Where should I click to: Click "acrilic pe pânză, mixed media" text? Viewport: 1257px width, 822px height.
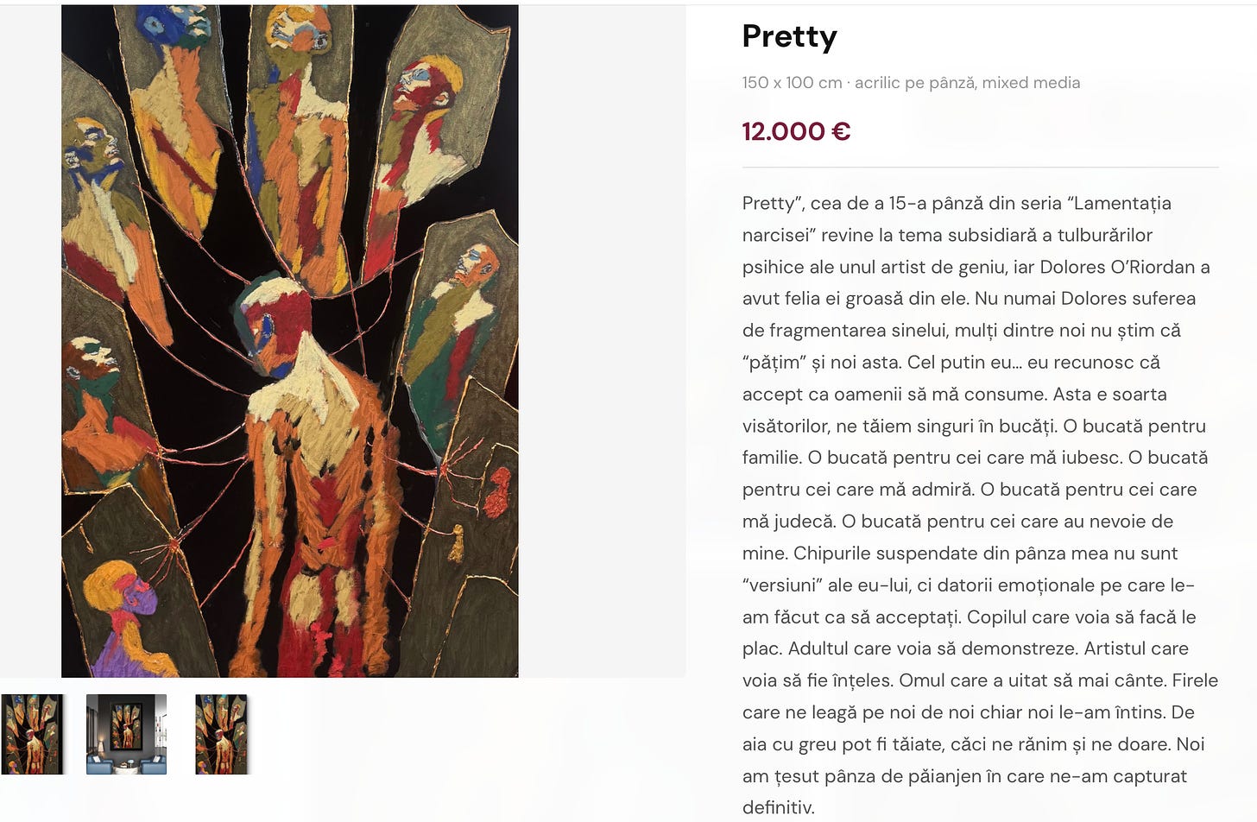pos(967,83)
